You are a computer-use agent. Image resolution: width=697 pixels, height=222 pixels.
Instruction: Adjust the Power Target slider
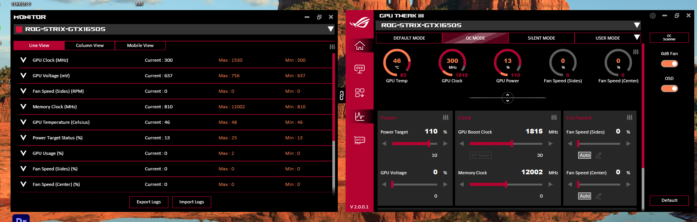[x=415, y=144]
